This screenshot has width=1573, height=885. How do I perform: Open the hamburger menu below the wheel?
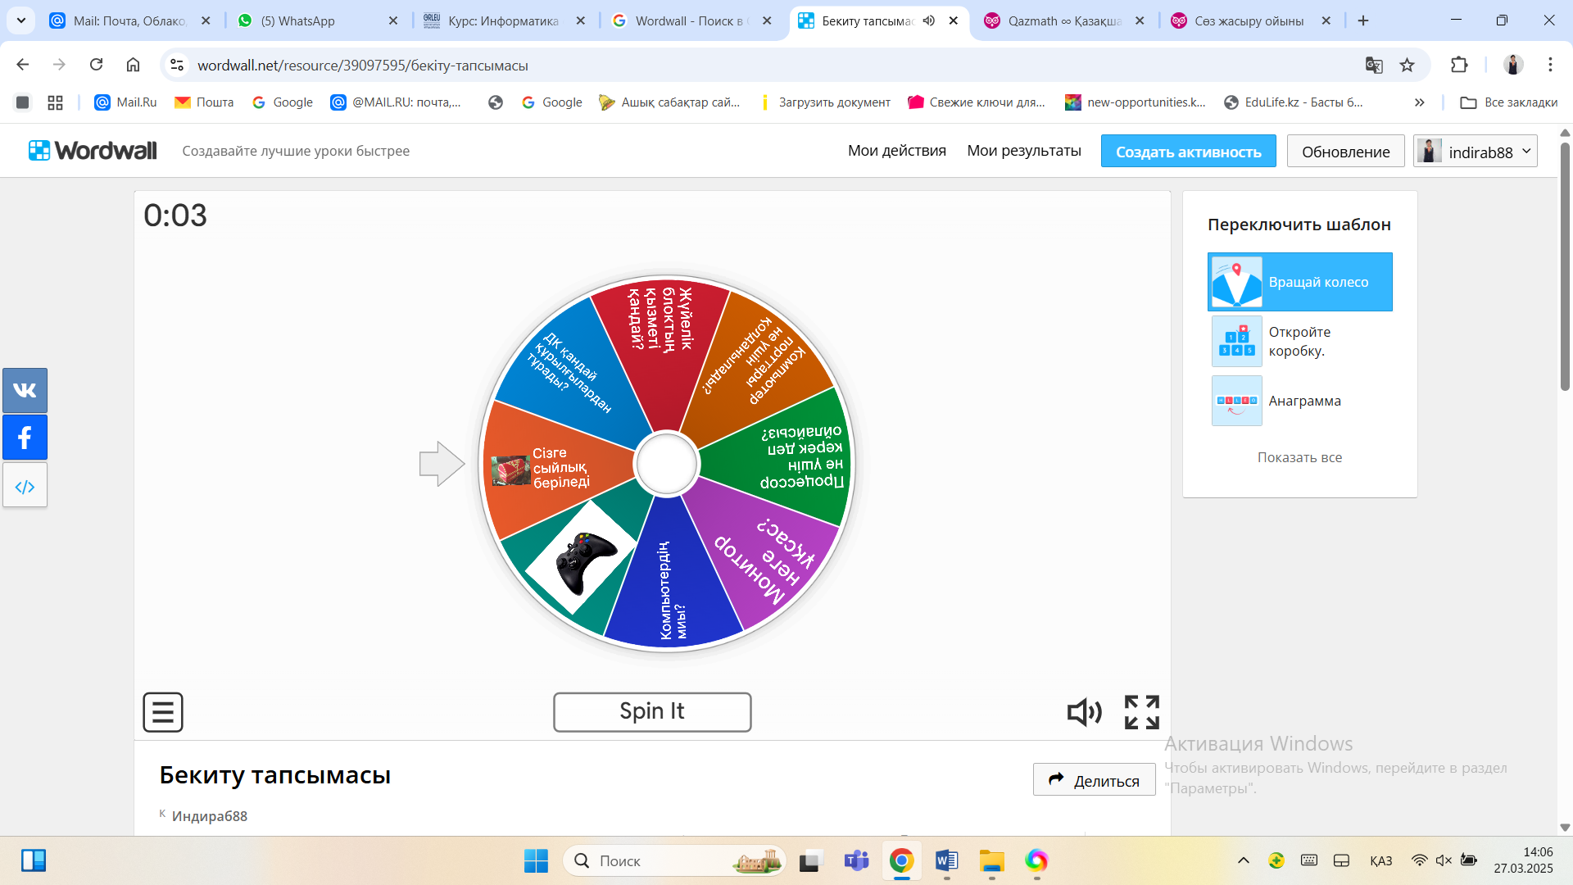click(163, 711)
